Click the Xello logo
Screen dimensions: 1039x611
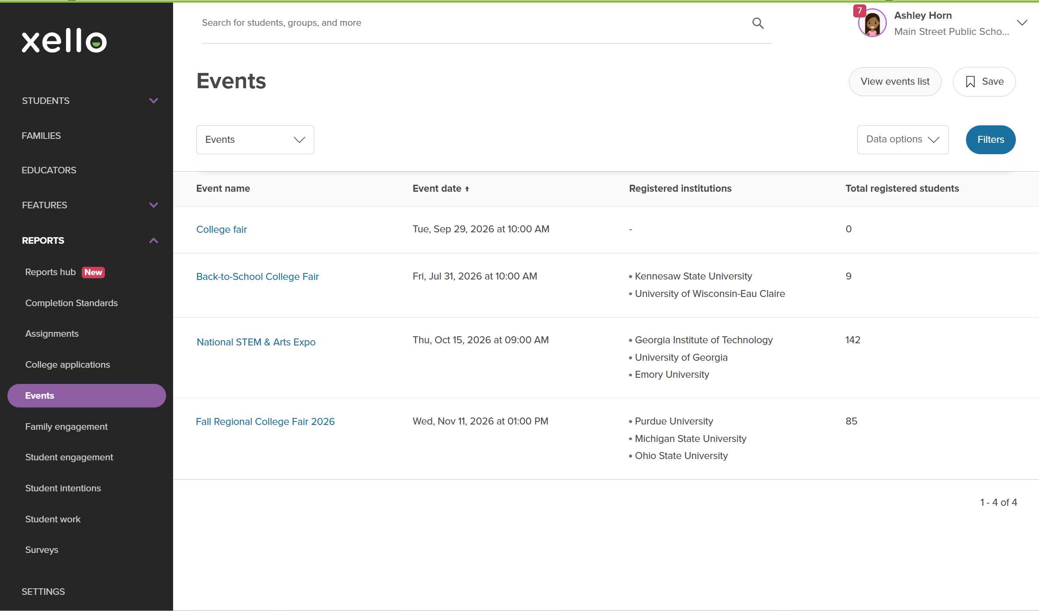(x=64, y=41)
